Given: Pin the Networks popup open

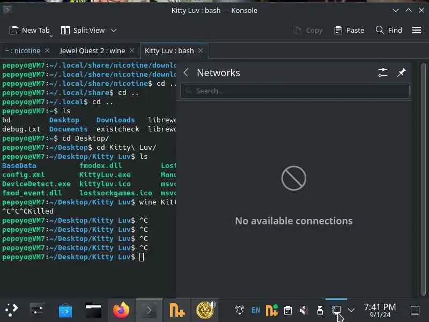Looking at the screenshot, I should [401, 72].
